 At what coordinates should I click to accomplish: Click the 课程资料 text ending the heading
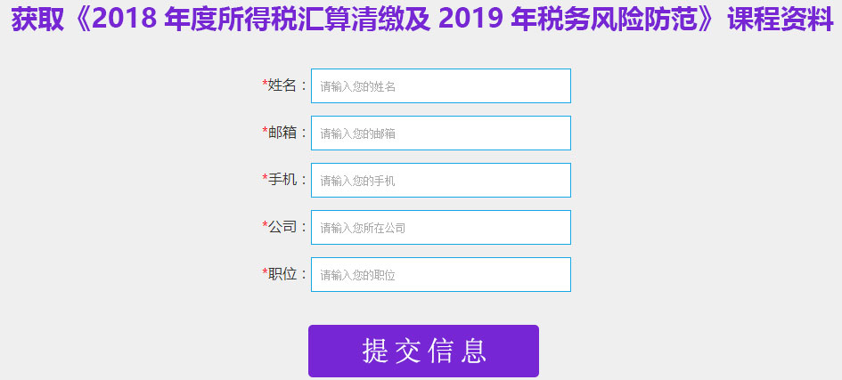point(781,20)
